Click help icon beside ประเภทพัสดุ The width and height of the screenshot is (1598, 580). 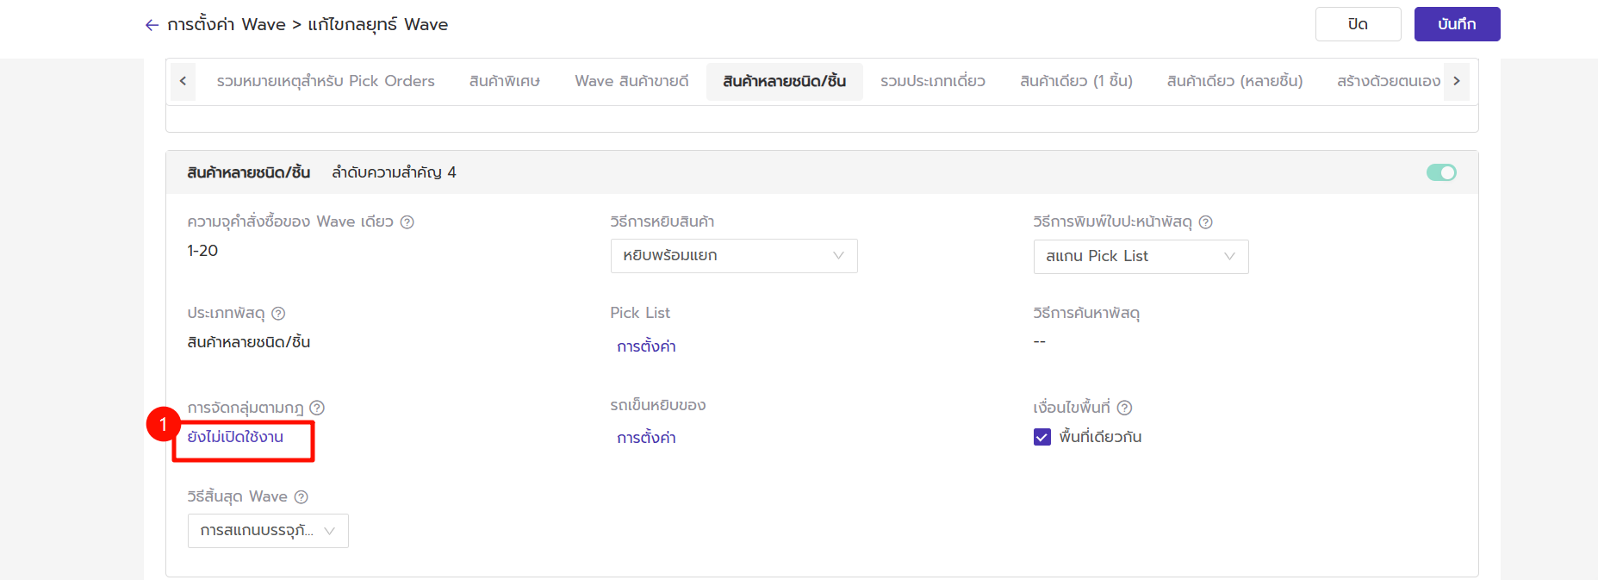[278, 314]
